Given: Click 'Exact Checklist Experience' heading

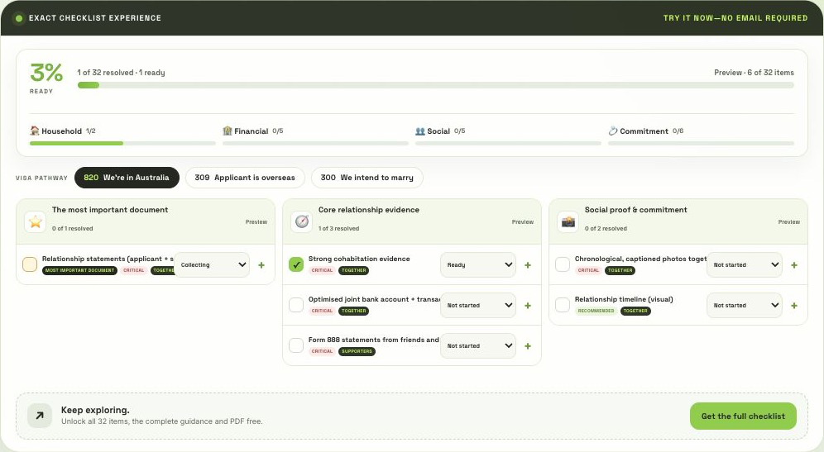Looking at the screenshot, I should [x=95, y=18].
